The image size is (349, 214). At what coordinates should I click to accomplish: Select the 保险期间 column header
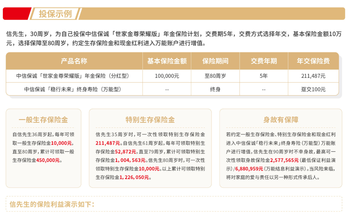(x=215, y=61)
